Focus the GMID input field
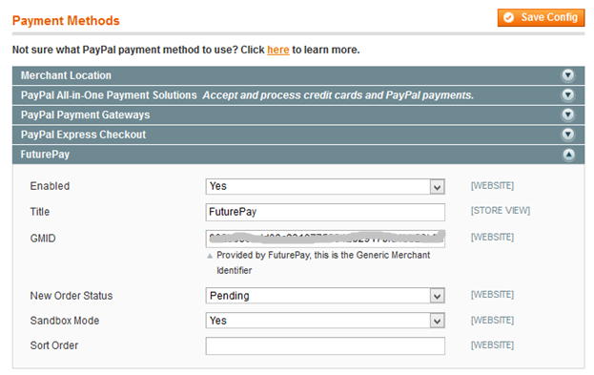The image size is (594, 375). click(325, 239)
